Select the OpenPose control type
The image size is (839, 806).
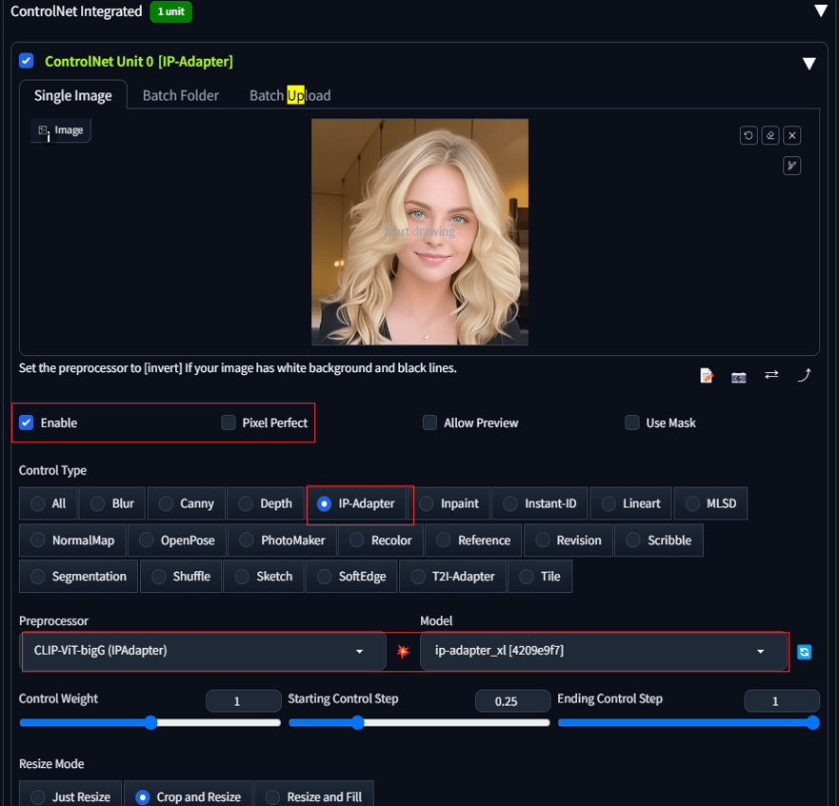point(177,541)
